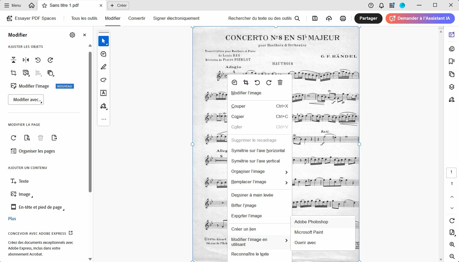The image size is (459, 262).
Task: Select the arrow selection tool
Action: [104, 41]
